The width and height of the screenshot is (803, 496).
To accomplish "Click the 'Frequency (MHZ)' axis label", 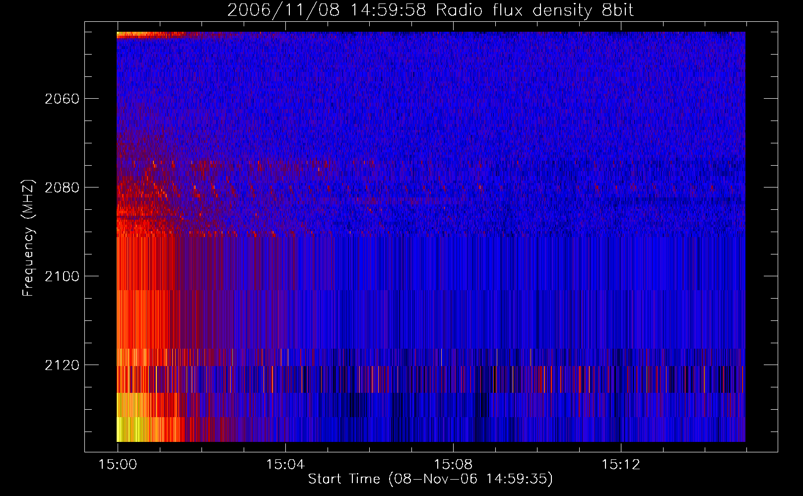I will (28, 238).
